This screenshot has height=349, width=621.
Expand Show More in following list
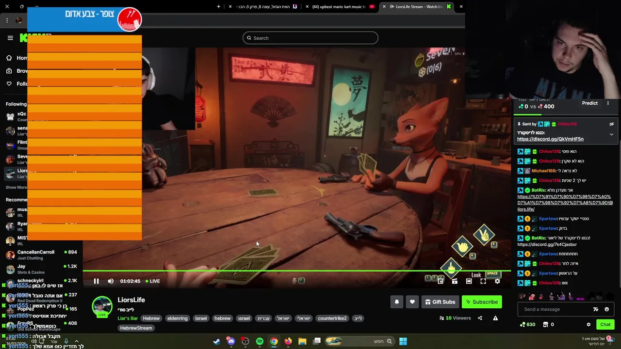tap(16, 187)
